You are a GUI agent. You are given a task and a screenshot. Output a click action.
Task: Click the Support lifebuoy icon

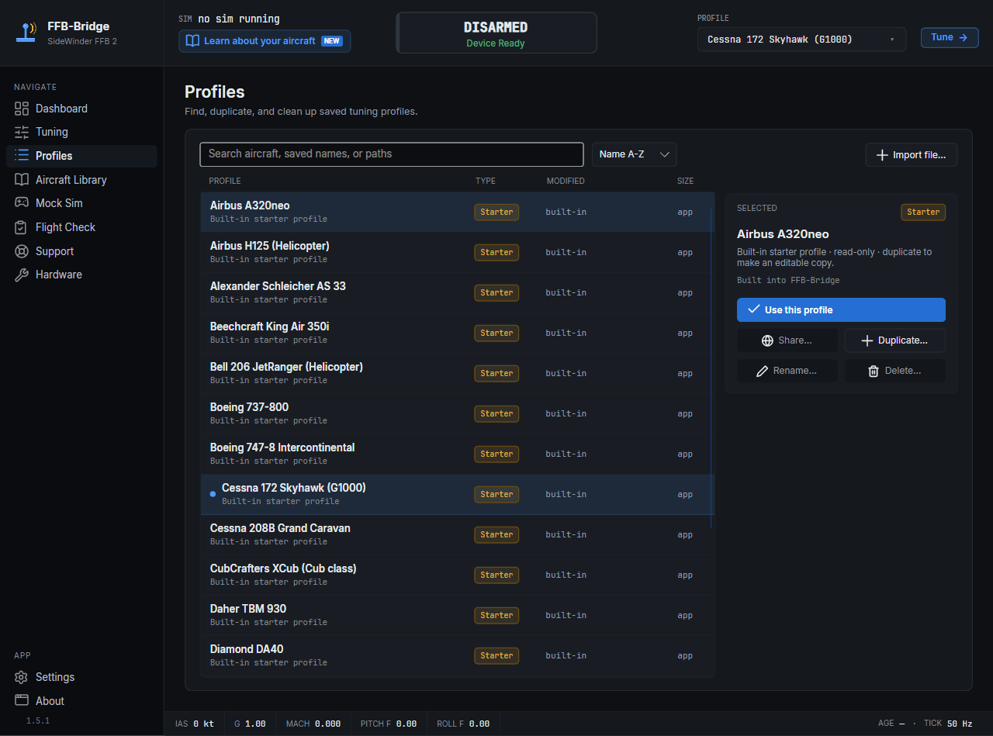point(22,251)
